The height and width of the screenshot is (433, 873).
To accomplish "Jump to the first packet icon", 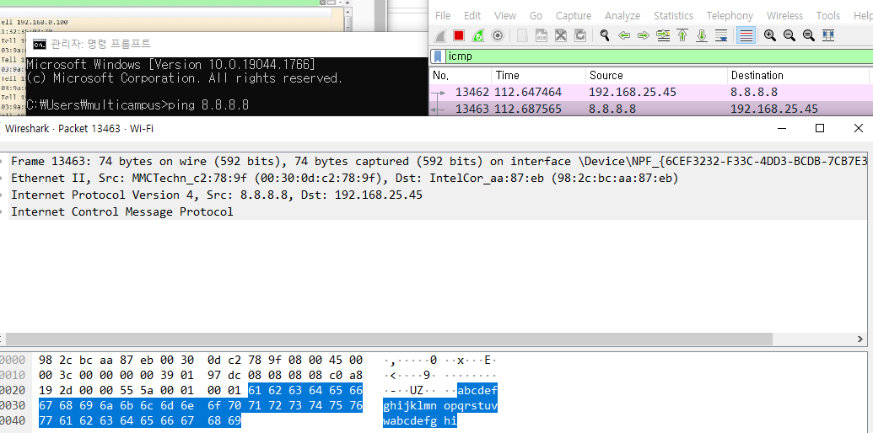I will pos(682,35).
